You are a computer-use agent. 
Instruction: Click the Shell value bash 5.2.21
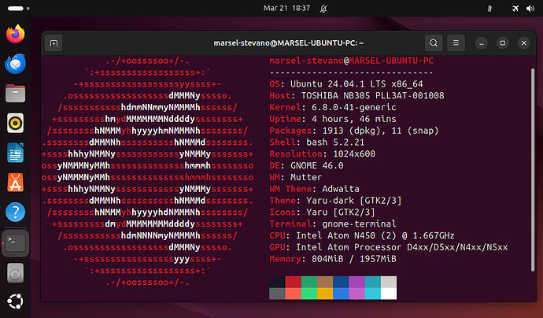(x=335, y=142)
